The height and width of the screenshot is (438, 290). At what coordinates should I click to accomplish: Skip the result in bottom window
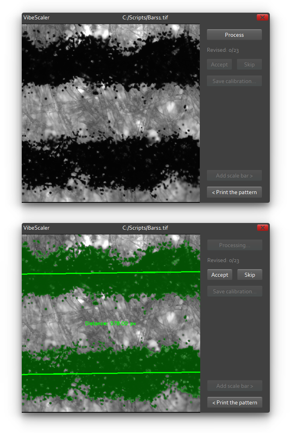pos(250,275)
